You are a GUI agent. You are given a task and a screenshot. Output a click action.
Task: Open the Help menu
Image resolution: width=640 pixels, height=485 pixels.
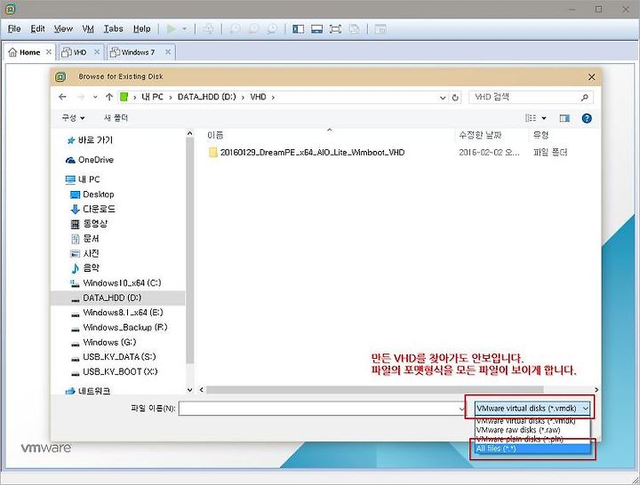[x=141, y=29]
